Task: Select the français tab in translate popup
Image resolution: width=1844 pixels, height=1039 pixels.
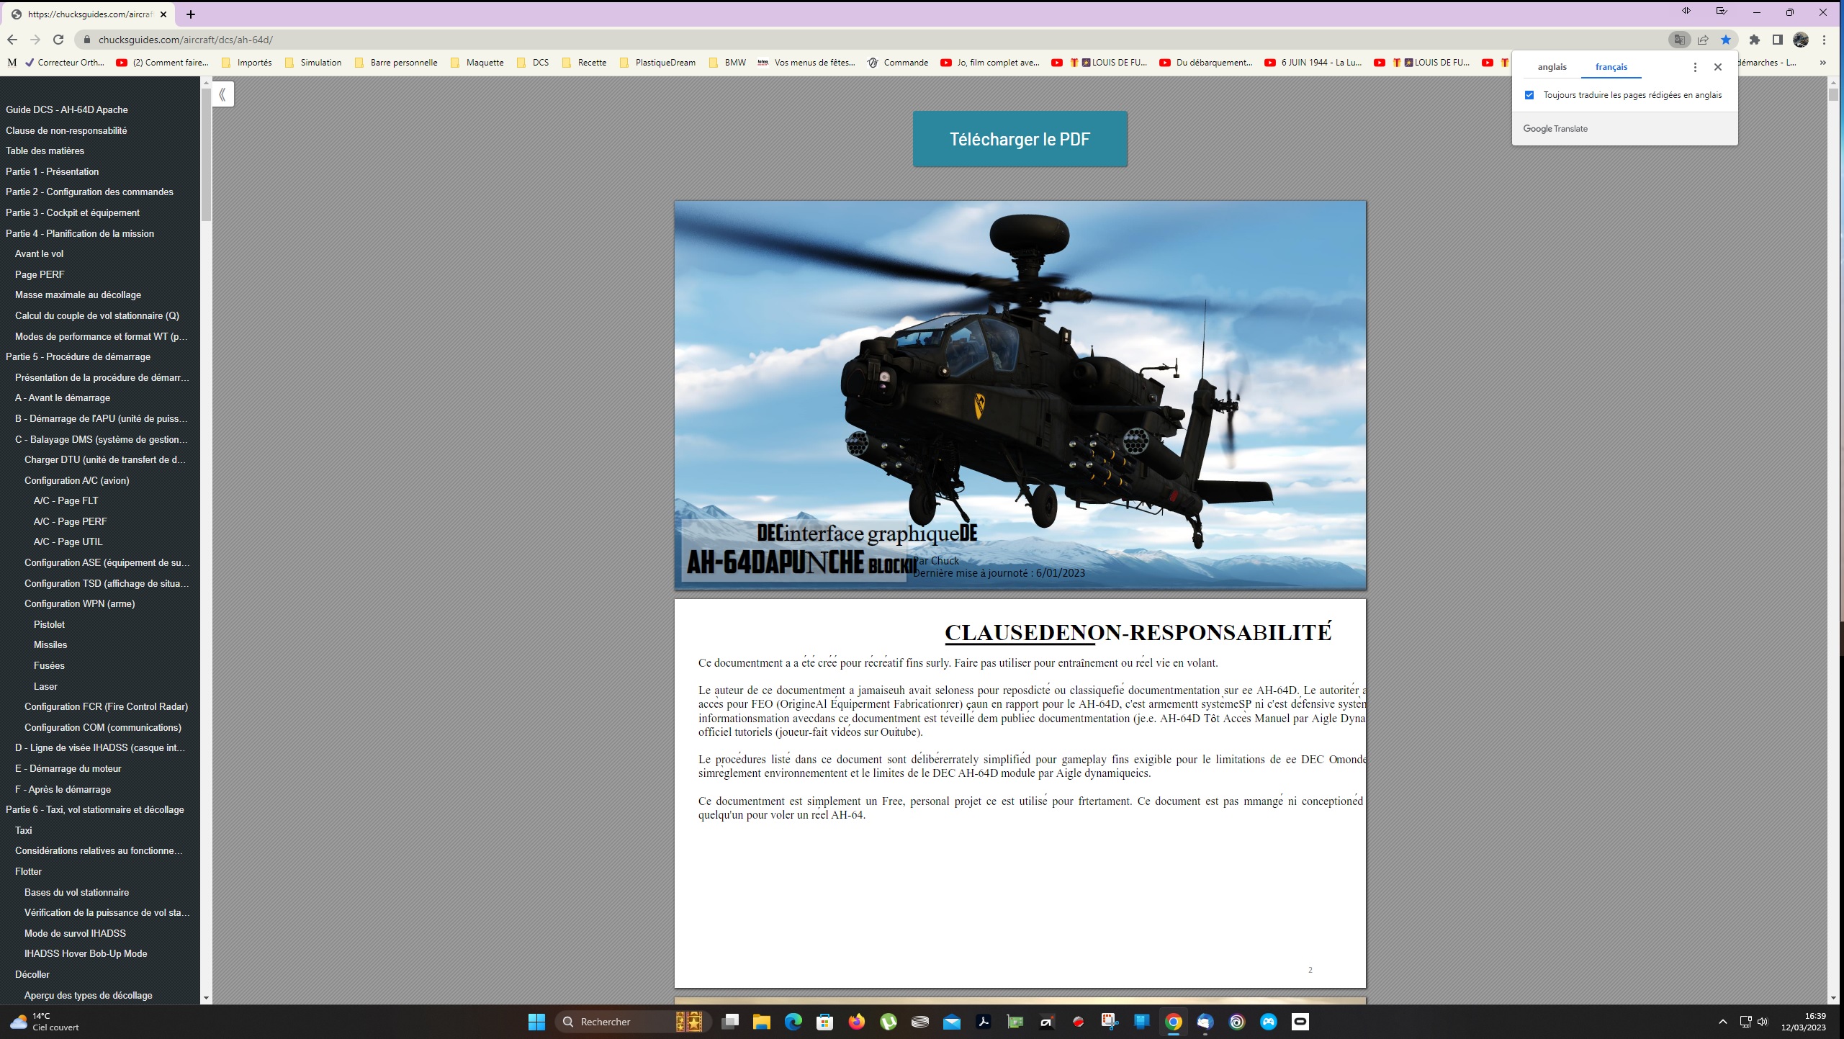Action: 1611,67
